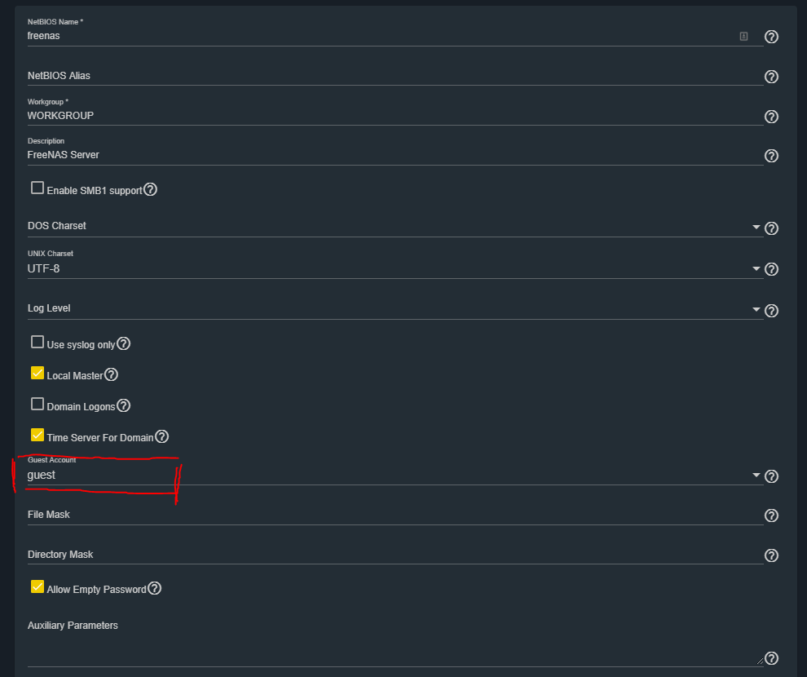This screenshot has width=807, height=677.
Task: Open help for Auxiliary Parameters
Action: [771, 658]
